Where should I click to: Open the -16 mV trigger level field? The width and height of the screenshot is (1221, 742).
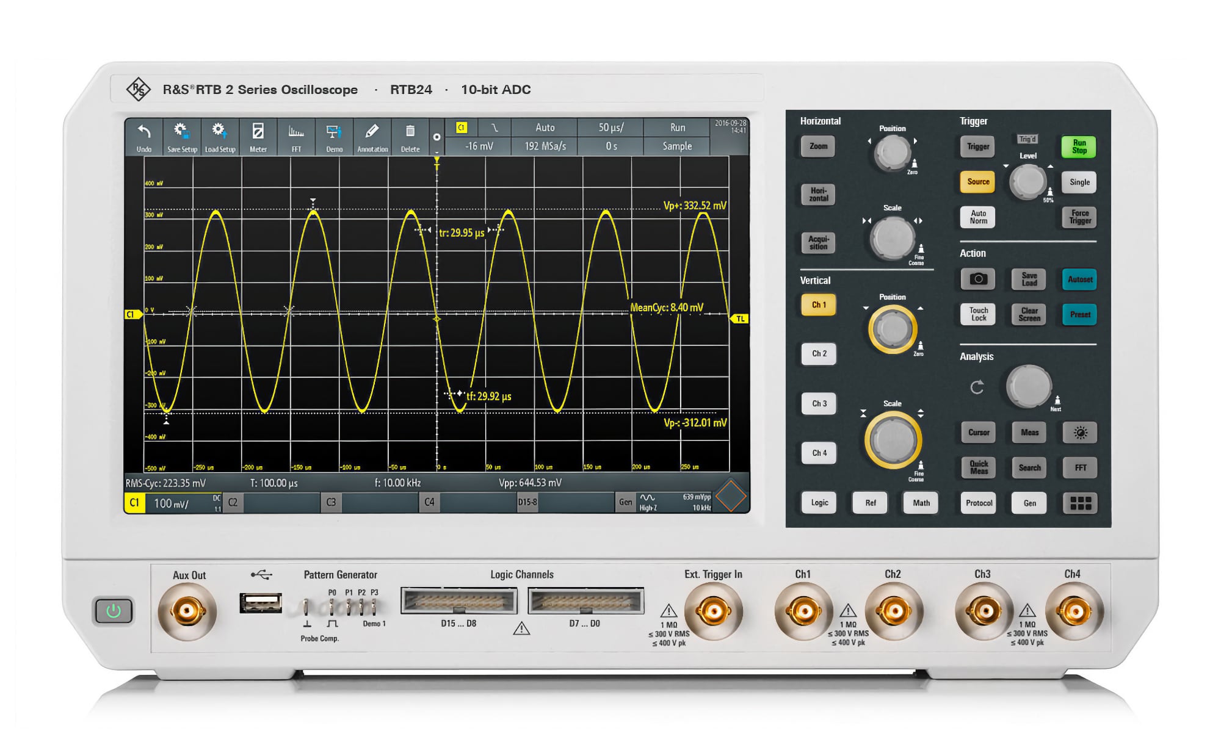tap(478, 146)
